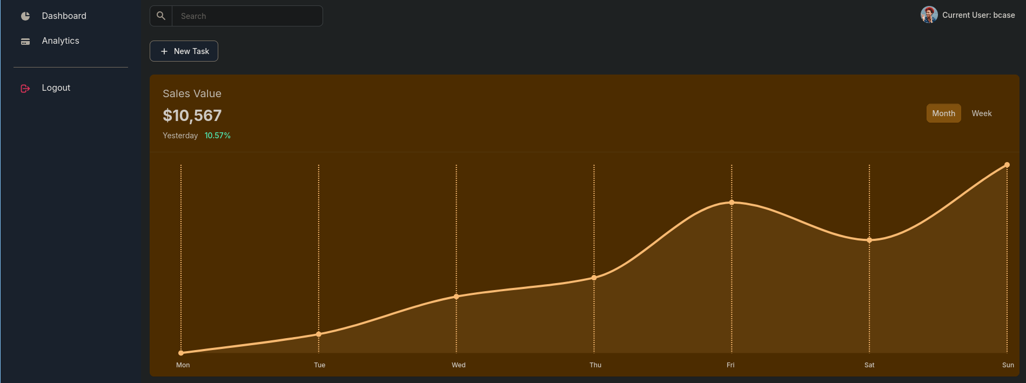The image size is (1026, 383).
Task: Open the Dashboard menu item
Action: click(64, 16)
